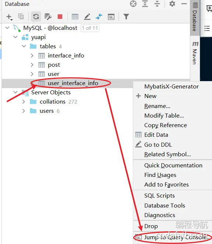This screenshot has height=244, width=212.
Task: Collapse the MySQL @localhost node
Action: point(7,28)
